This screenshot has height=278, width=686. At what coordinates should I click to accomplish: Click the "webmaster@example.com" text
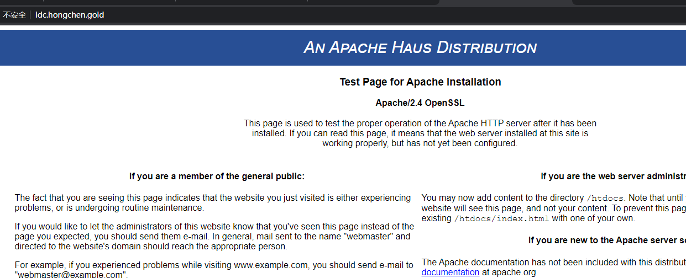[x=71, y=274]
